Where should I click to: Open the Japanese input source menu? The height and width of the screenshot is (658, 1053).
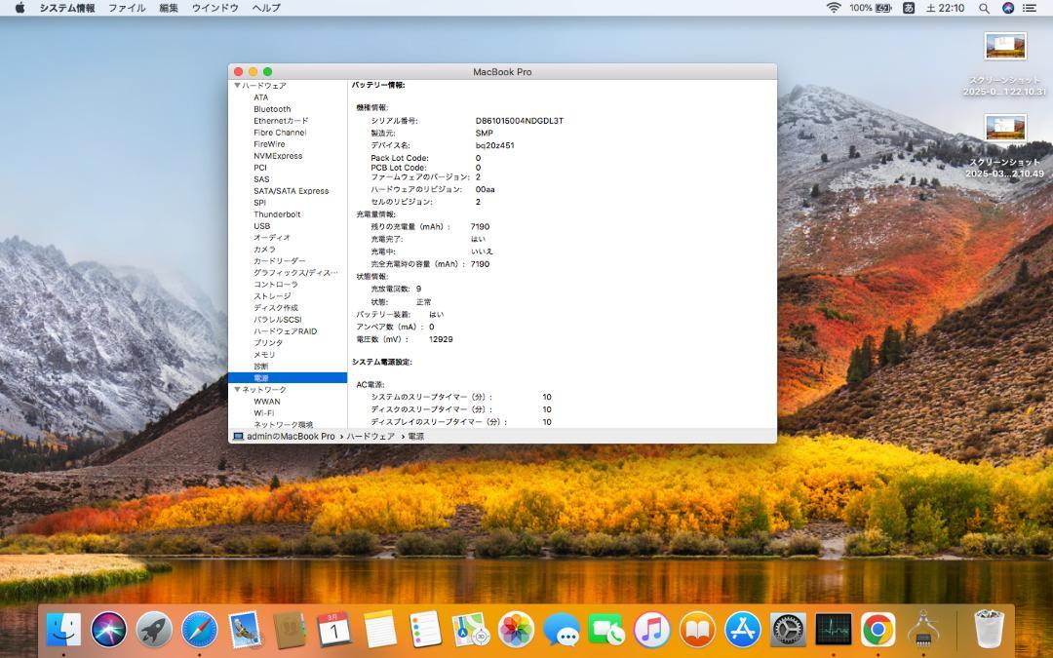click(909, 8)
